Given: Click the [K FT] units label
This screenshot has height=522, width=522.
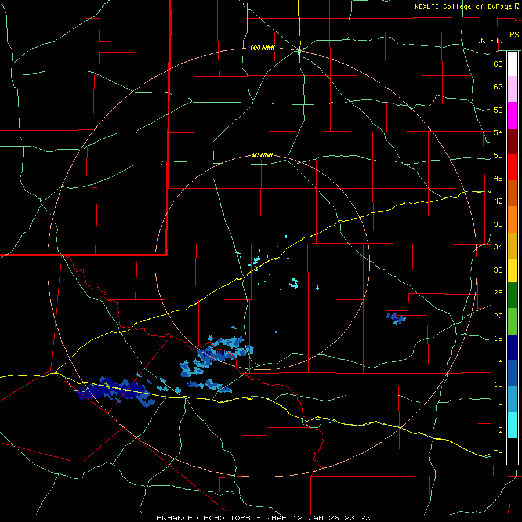Looking at the screenshot, I should pos(490,40).
